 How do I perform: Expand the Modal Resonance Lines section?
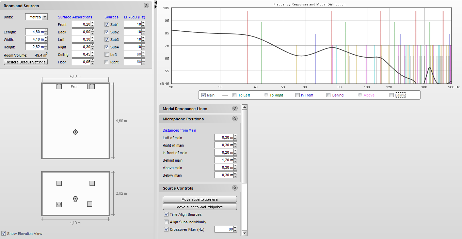click(x=235, y=108)
